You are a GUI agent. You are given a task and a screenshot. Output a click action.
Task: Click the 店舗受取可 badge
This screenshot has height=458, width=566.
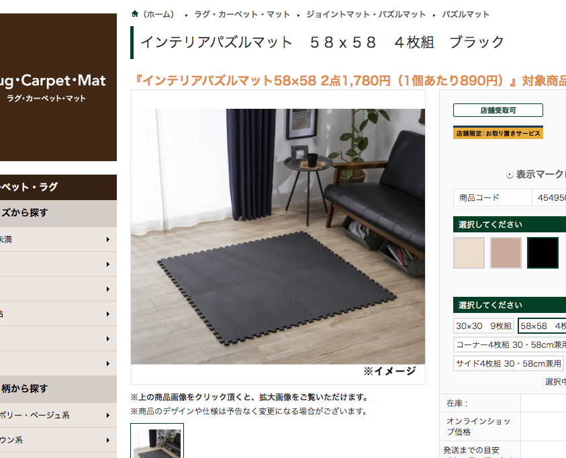(x=498, y=110)
